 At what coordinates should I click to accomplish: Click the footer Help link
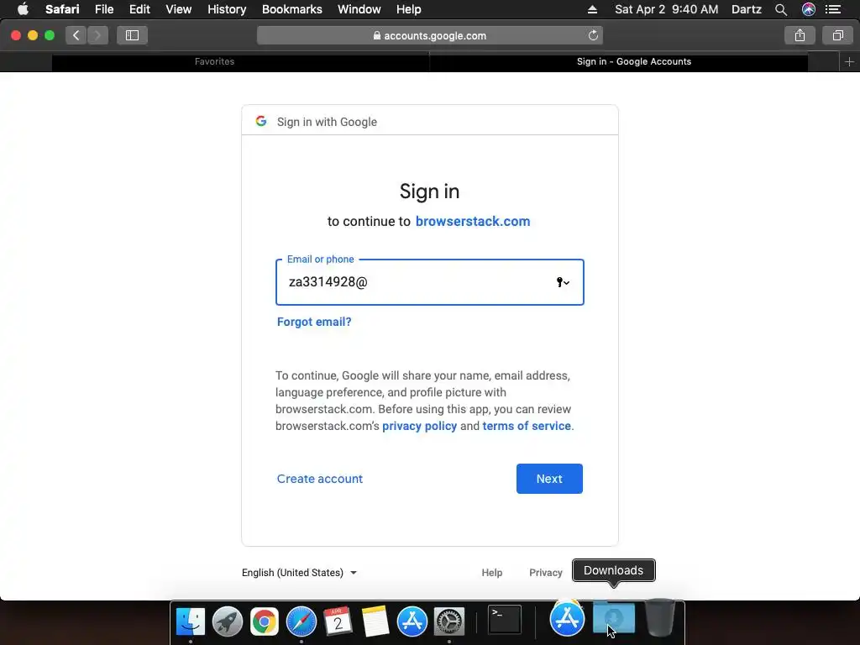coord(492,573)
